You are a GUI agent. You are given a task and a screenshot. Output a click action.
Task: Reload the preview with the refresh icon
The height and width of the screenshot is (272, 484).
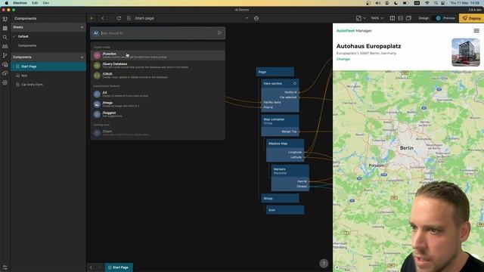pos(119,18)
